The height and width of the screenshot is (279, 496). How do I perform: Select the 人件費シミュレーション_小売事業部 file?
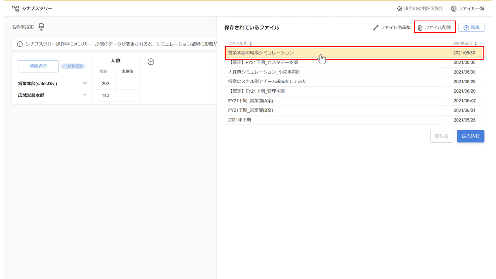[264, 72]
